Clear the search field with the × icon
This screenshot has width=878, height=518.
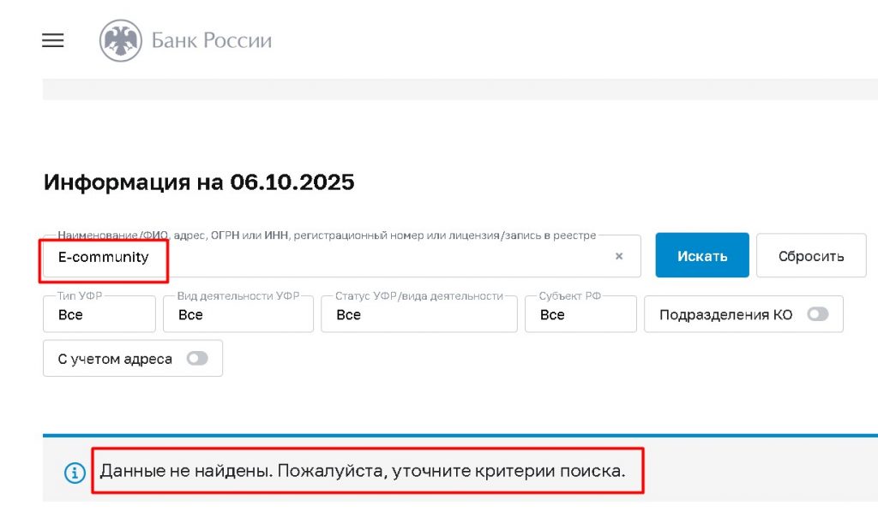(x=619, y=256)
